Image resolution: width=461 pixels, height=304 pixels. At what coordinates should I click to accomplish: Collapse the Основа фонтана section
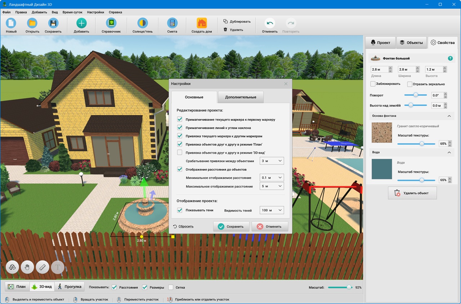point(449,116)
